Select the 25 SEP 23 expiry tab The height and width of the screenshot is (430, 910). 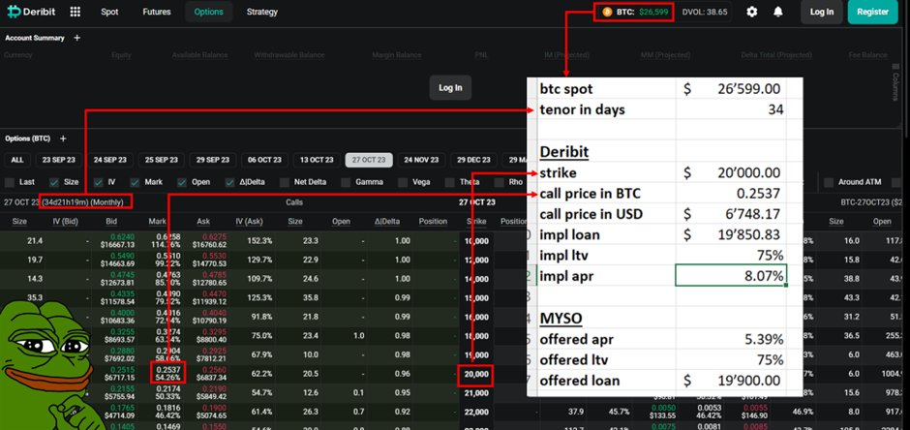(x=162, y=160)
